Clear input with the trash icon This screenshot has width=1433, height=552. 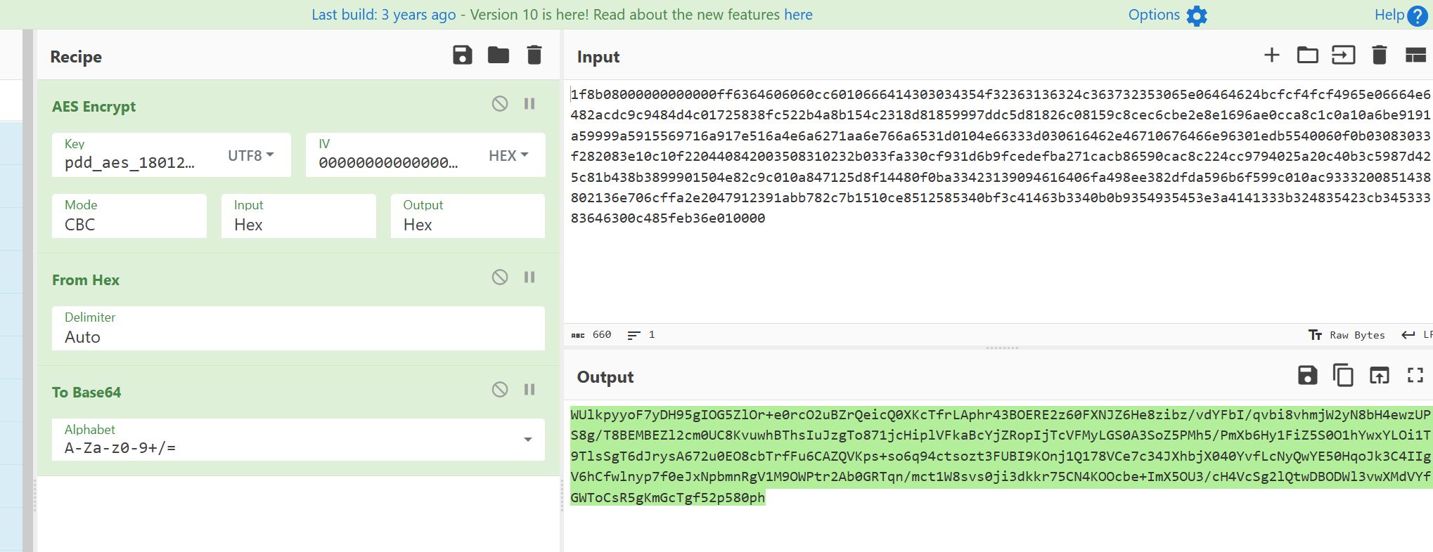(x=1379, y=55)
